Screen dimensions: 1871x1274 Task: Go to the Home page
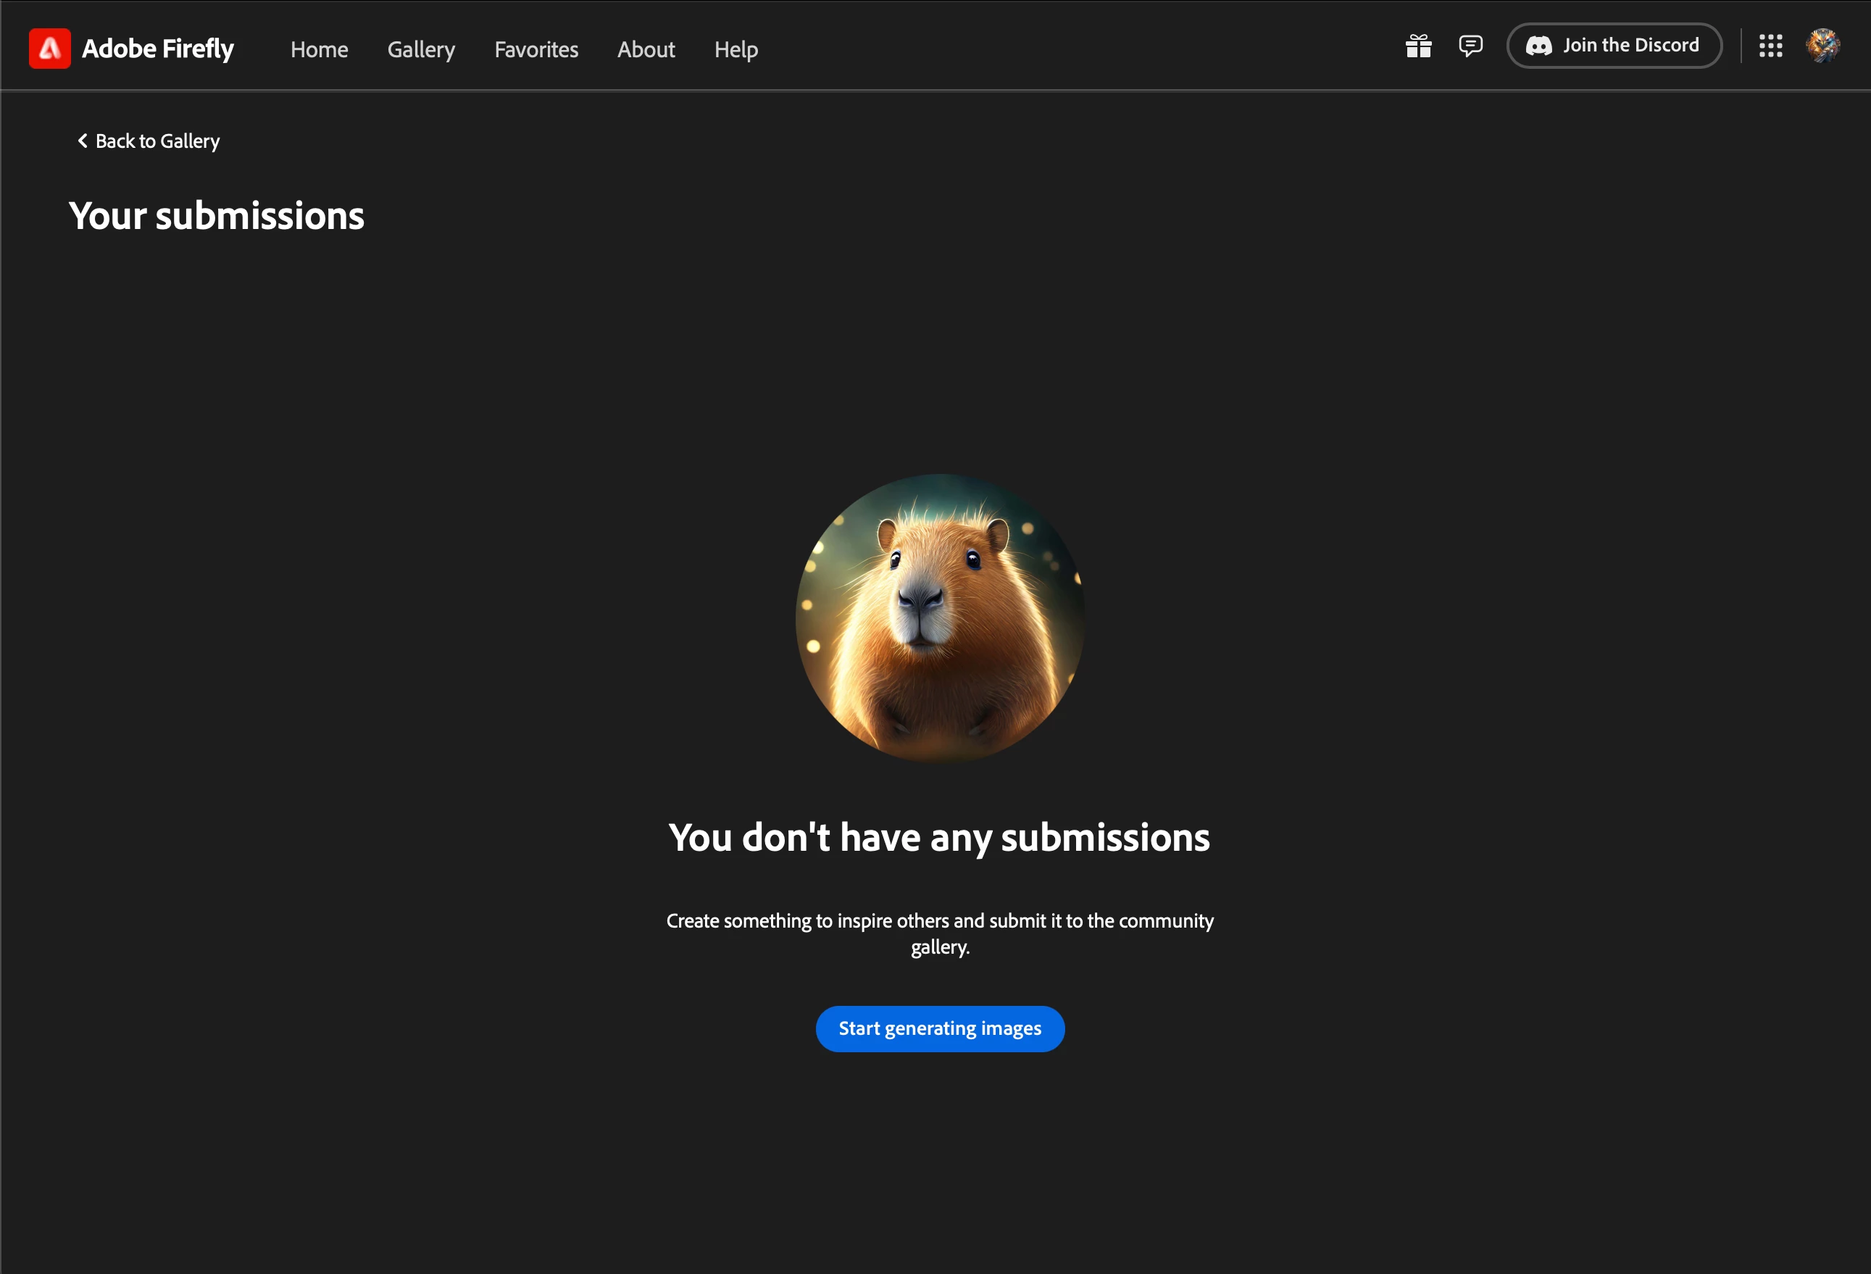pyautogui.click(x=319, y=50)
